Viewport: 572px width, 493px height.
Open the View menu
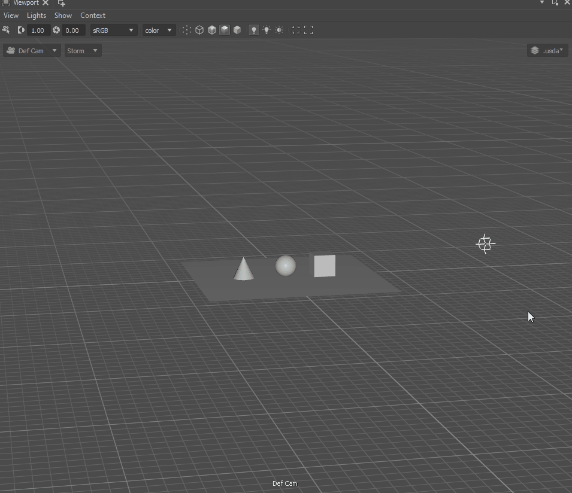tap(11, 16)
